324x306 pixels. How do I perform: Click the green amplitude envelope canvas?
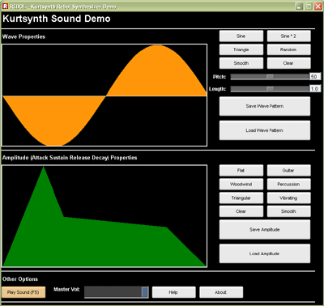pyautogui.click(x=104, y=216)
